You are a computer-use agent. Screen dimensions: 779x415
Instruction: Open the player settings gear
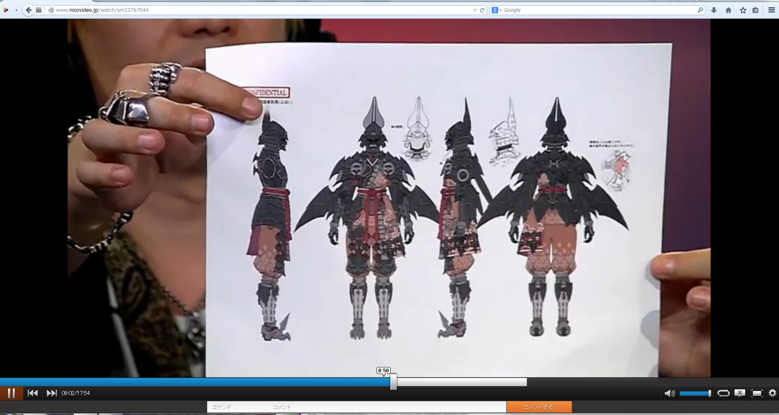(x=772, y=393)
